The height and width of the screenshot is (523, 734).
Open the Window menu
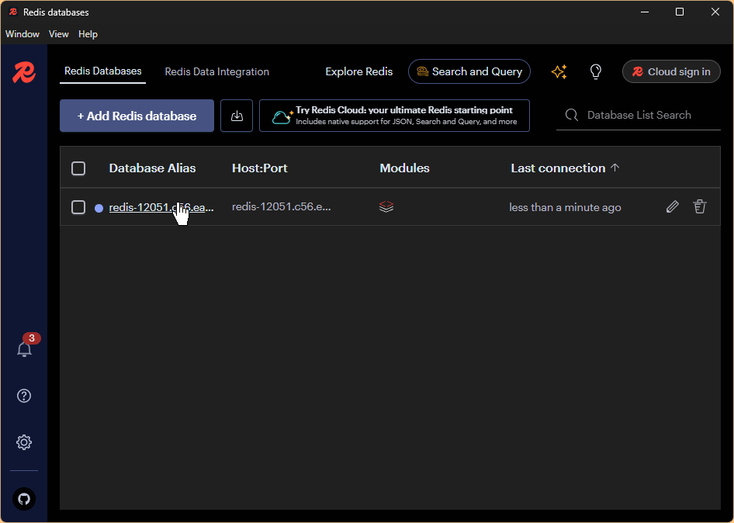tap(23, 33)
